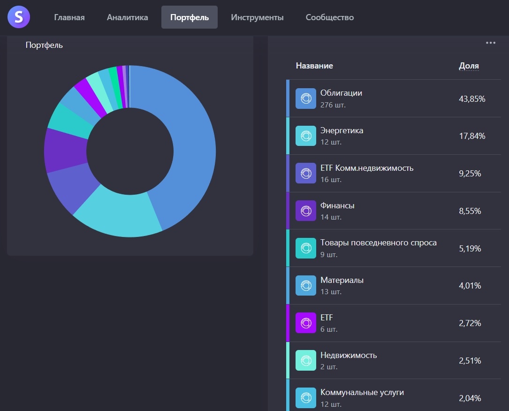The image size is (509, 411).
Task: Open the Главная tab
Action: [69, 17]
